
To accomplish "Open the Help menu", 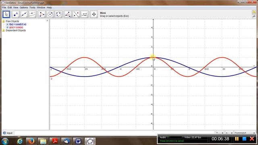I will pos(49,8).
